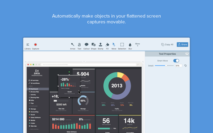Activate the Fill bucket tool
213x133 pixels.
click(x=107, y=46)
